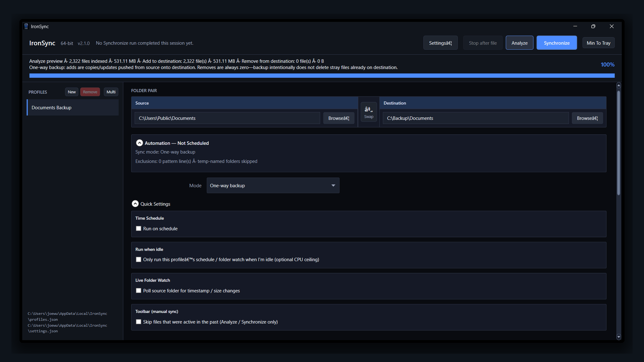Click the One-way backup explanation line

(213, 67)
